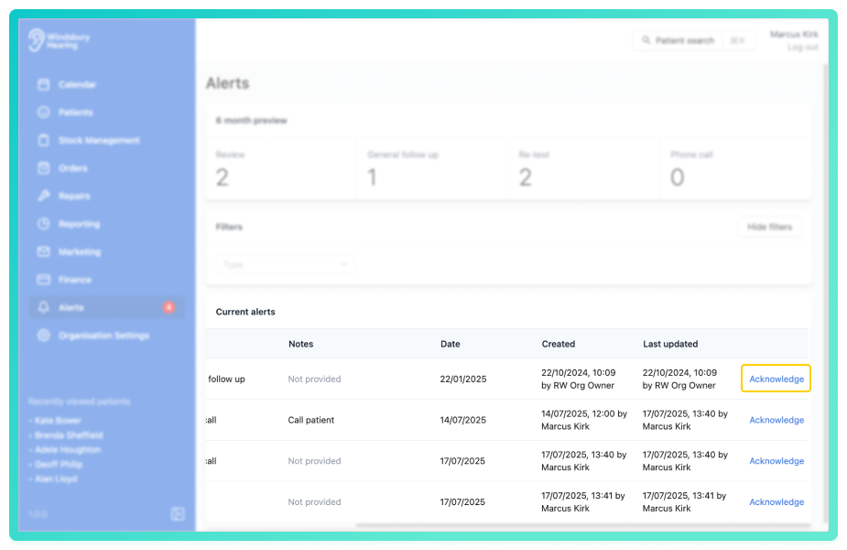Click Log out under Marcus Kirk

tap(803, 47)
